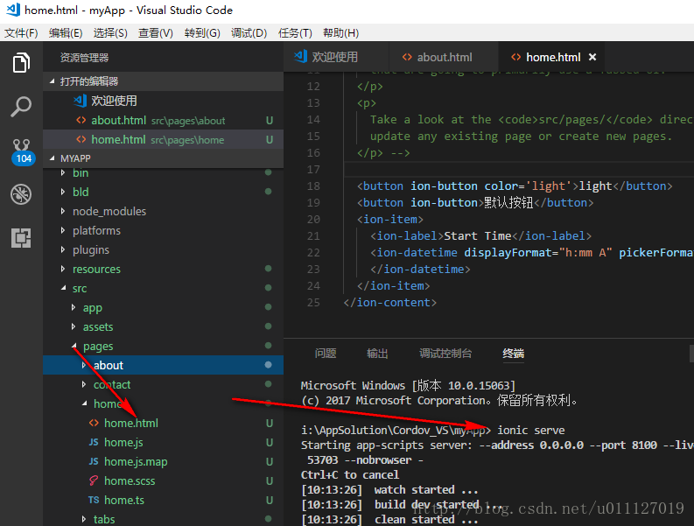Collapse the pages folder
Viewport: 694px width, 526px height.
point(163,346)
